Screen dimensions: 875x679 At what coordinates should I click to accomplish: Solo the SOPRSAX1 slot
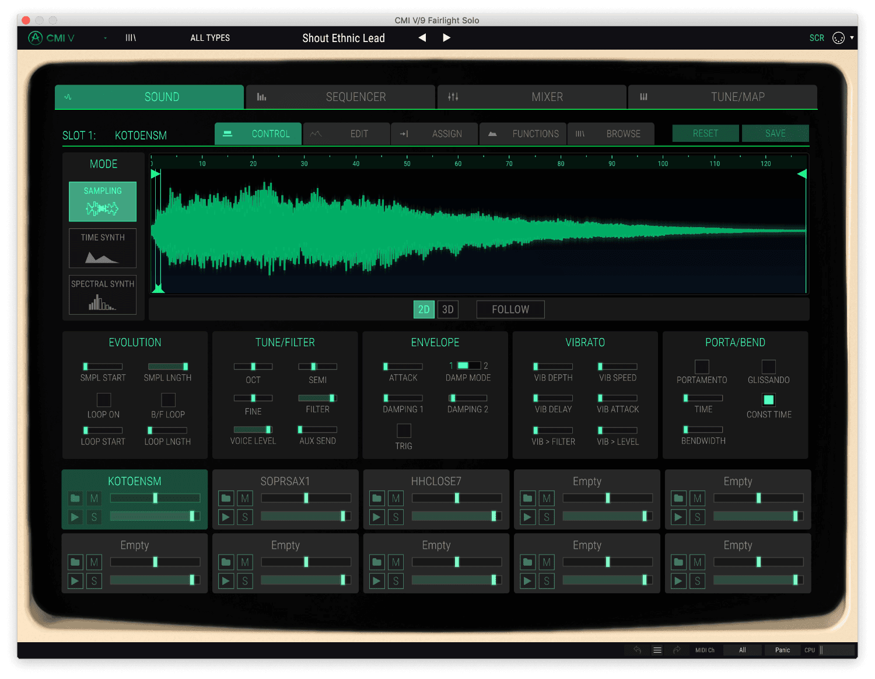(245, 517)
